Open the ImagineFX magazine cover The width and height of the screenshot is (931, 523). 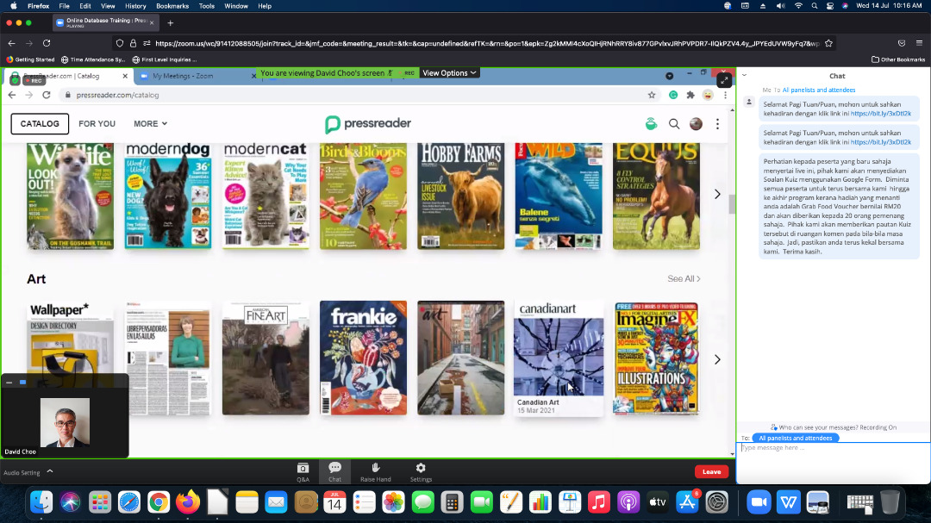click(656, 358)
